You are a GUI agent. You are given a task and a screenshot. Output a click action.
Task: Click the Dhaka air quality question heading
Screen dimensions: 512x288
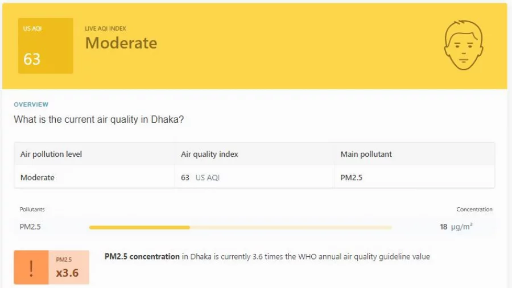pos(98,119)
